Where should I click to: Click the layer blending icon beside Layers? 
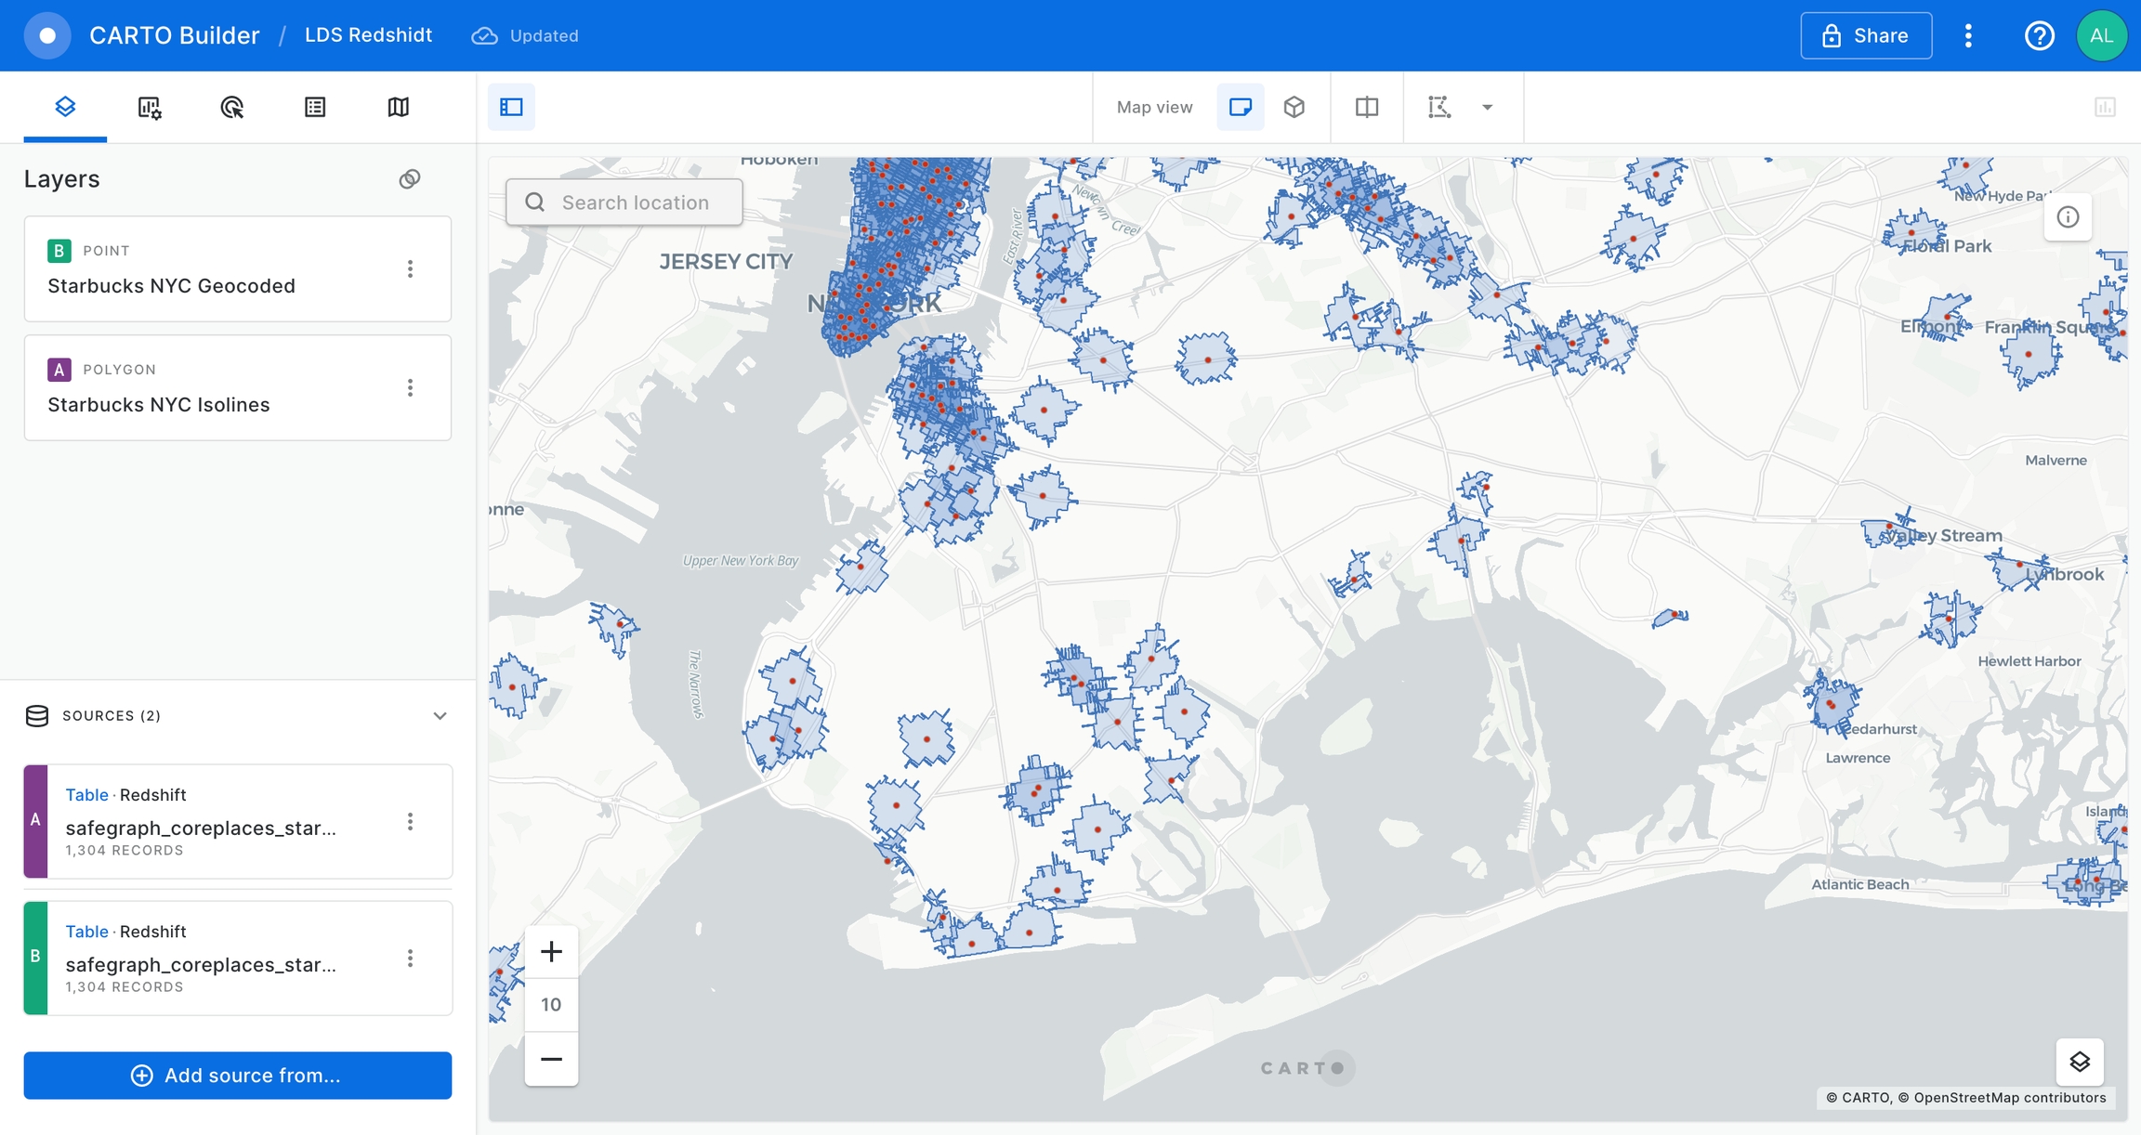click(410, 179)
